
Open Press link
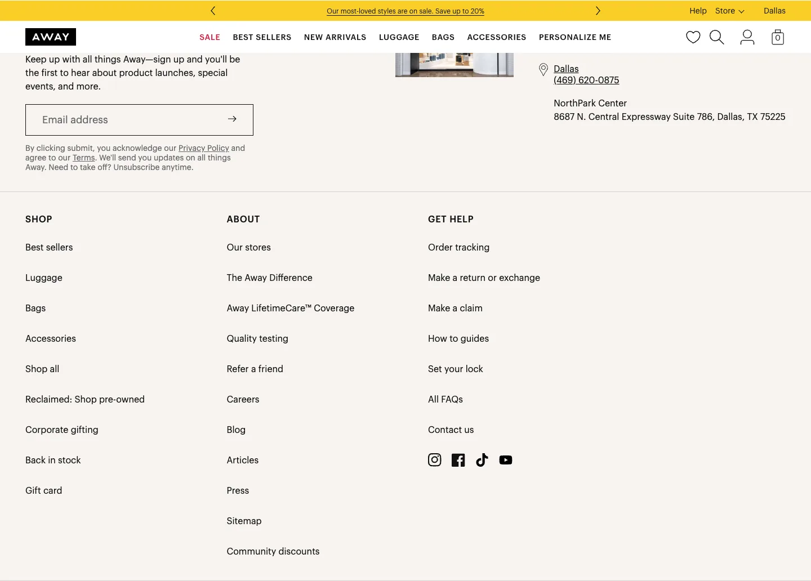[x=238, y=490]
